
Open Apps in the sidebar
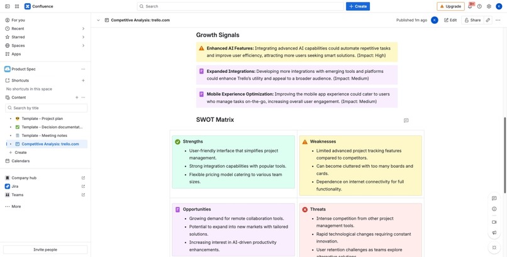pyautogui.click(x=45, y=54)
